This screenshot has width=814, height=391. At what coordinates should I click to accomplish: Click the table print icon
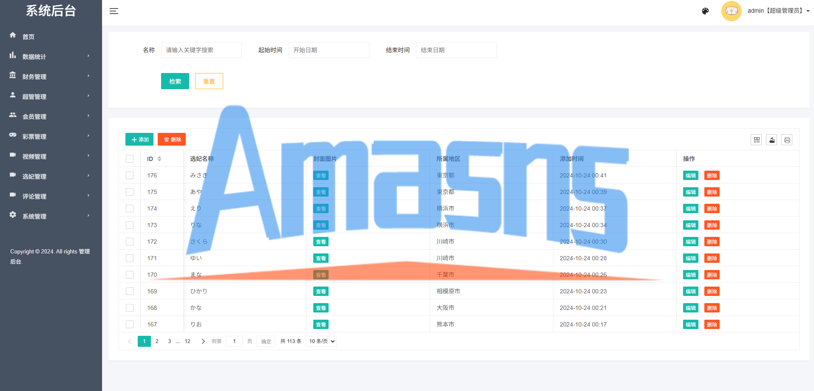[787, 140]
